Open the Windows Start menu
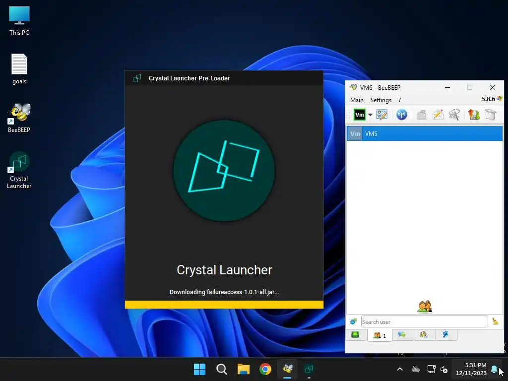This screenshot has height=381, width=508. pyautogui.click(x=199, y=369)
